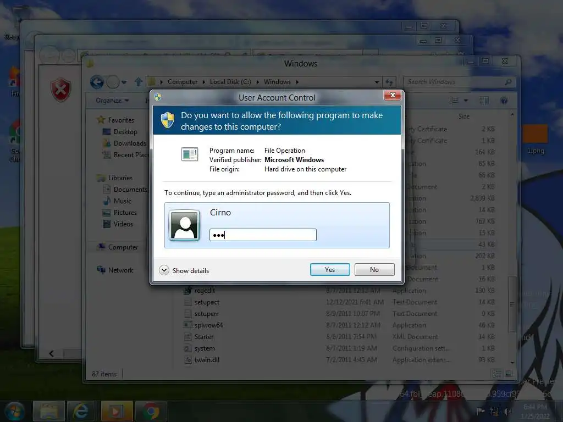
Task: Click the network icon in system tray
Action: click(x=494, y=411)
